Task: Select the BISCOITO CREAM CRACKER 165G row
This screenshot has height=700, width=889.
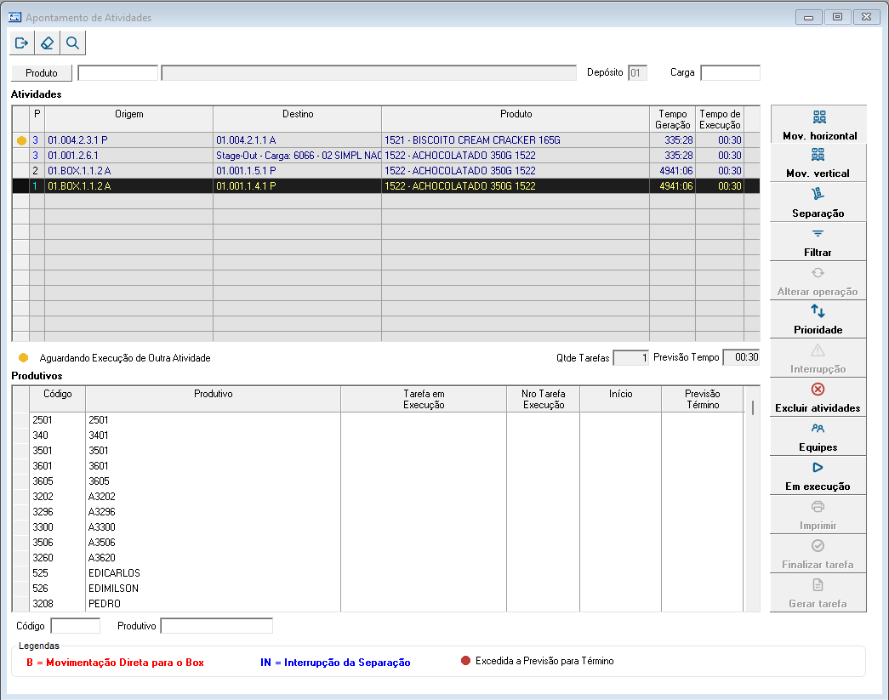Action: pyautogui.click(x=385, y=140)
